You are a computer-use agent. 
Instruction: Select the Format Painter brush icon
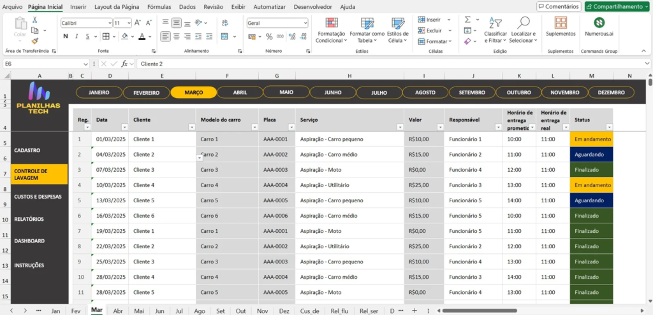pyautogui.click(x=35, y=41)
